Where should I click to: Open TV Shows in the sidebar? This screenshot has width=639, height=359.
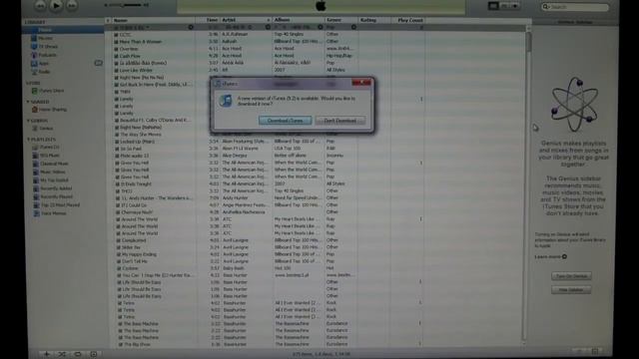tap(48, 47)
